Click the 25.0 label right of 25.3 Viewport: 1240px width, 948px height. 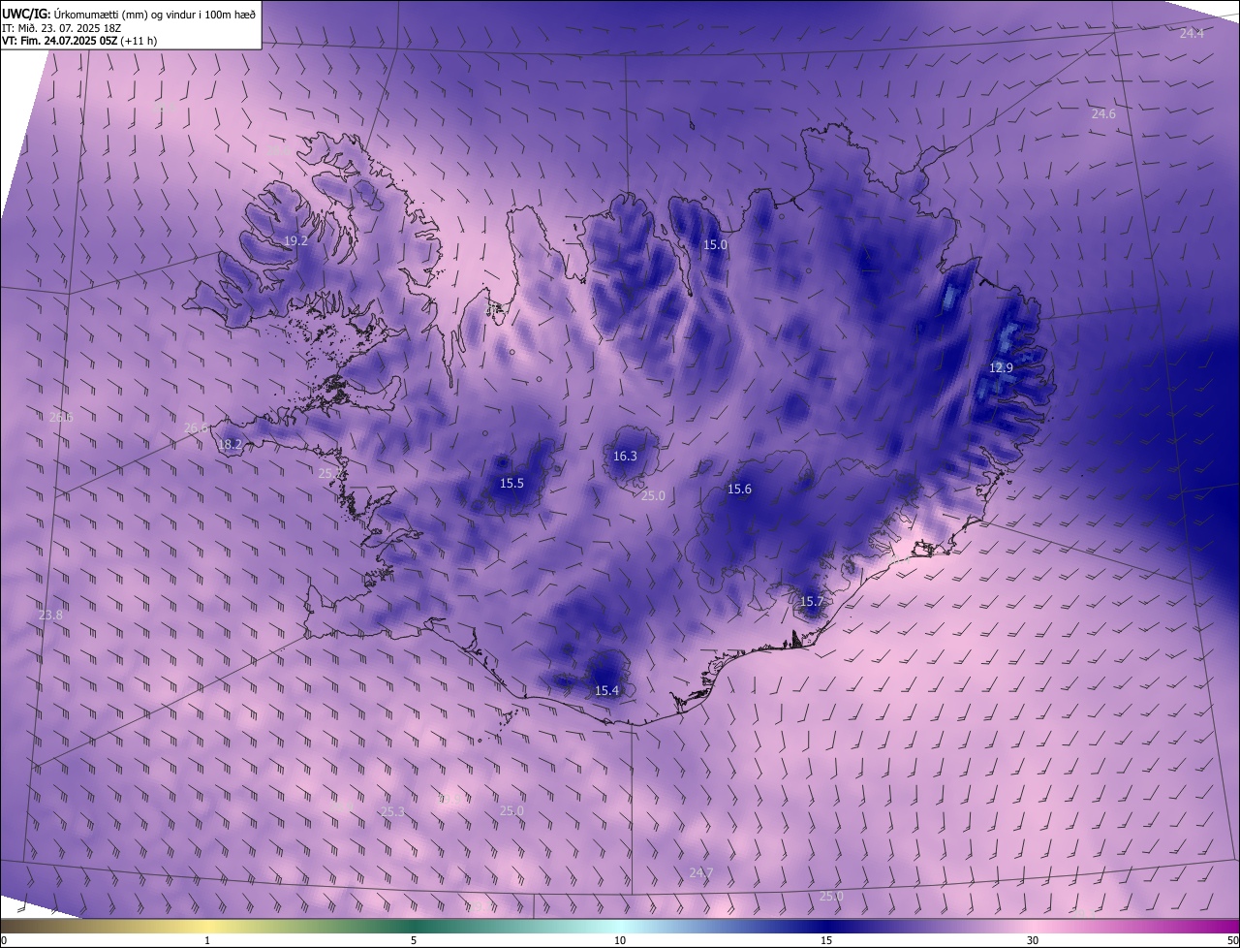[511, 810]
